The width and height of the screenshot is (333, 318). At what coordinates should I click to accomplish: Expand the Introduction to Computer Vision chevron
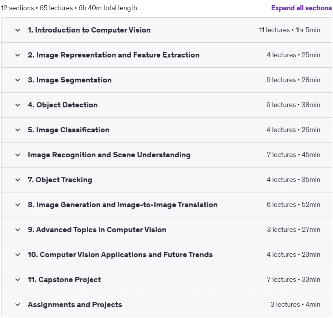click(x=18, y=30)
